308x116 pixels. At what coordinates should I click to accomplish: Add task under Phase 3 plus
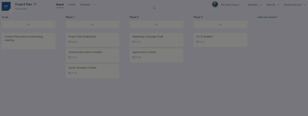(x=220, y=25)
